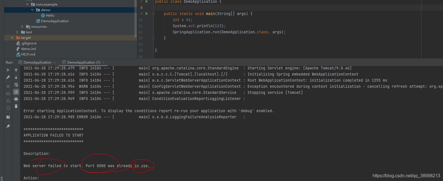The width and height of the screenshot is (443, 181).
Task: Click the 'Port 8080 was already in use' message
Action: click(x=118, y=166)
